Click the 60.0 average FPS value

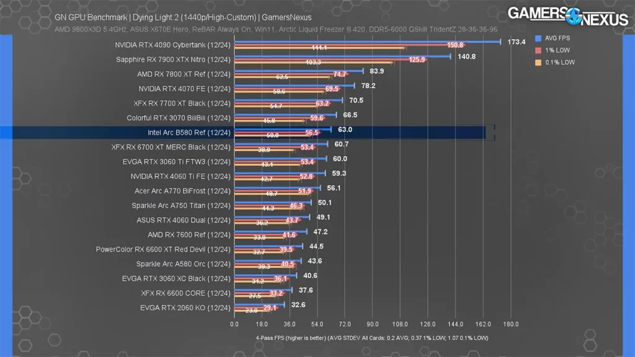coord(340,159)
